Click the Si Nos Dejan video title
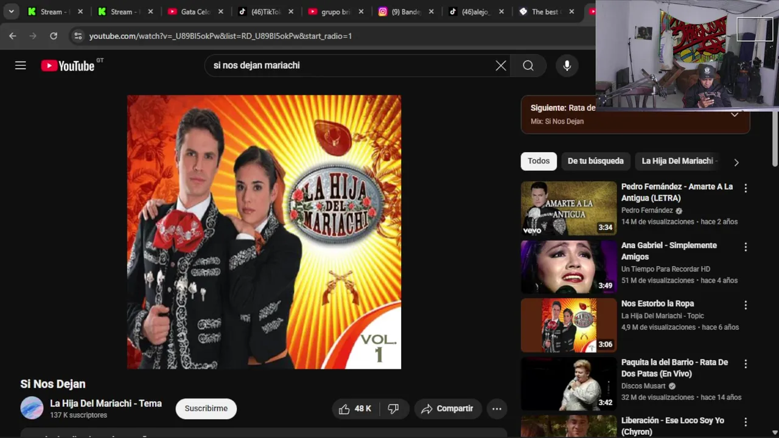 click(53, 384)
